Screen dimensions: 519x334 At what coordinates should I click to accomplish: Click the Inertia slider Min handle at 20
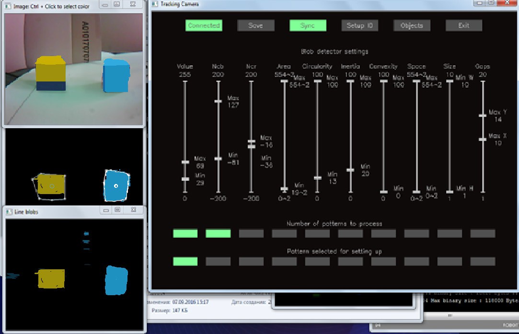[350, 170]
